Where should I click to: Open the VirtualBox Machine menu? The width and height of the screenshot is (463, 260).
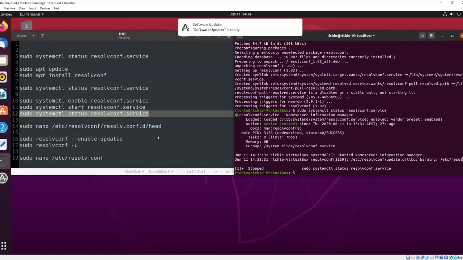point(9,8)
